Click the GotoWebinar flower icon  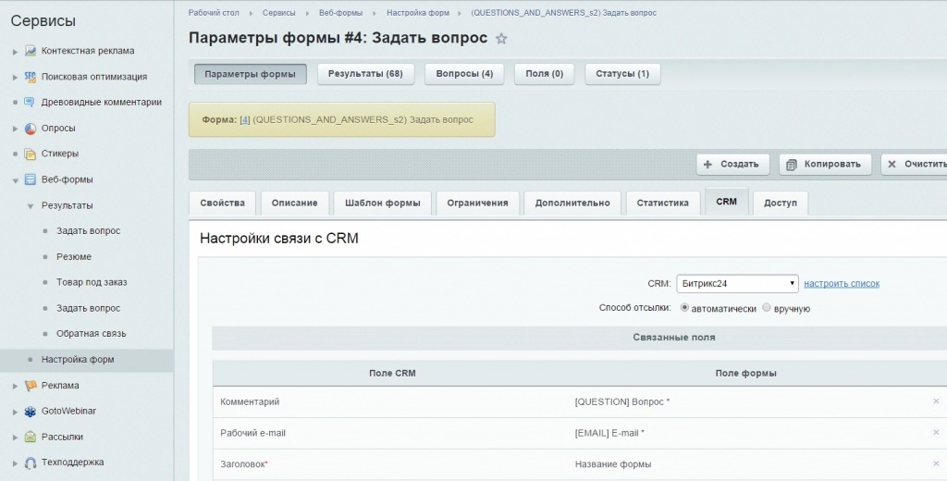pyautogui.click(x=31, y=411)
